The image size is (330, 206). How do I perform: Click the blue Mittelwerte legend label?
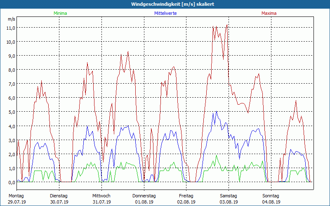(165, 13)
